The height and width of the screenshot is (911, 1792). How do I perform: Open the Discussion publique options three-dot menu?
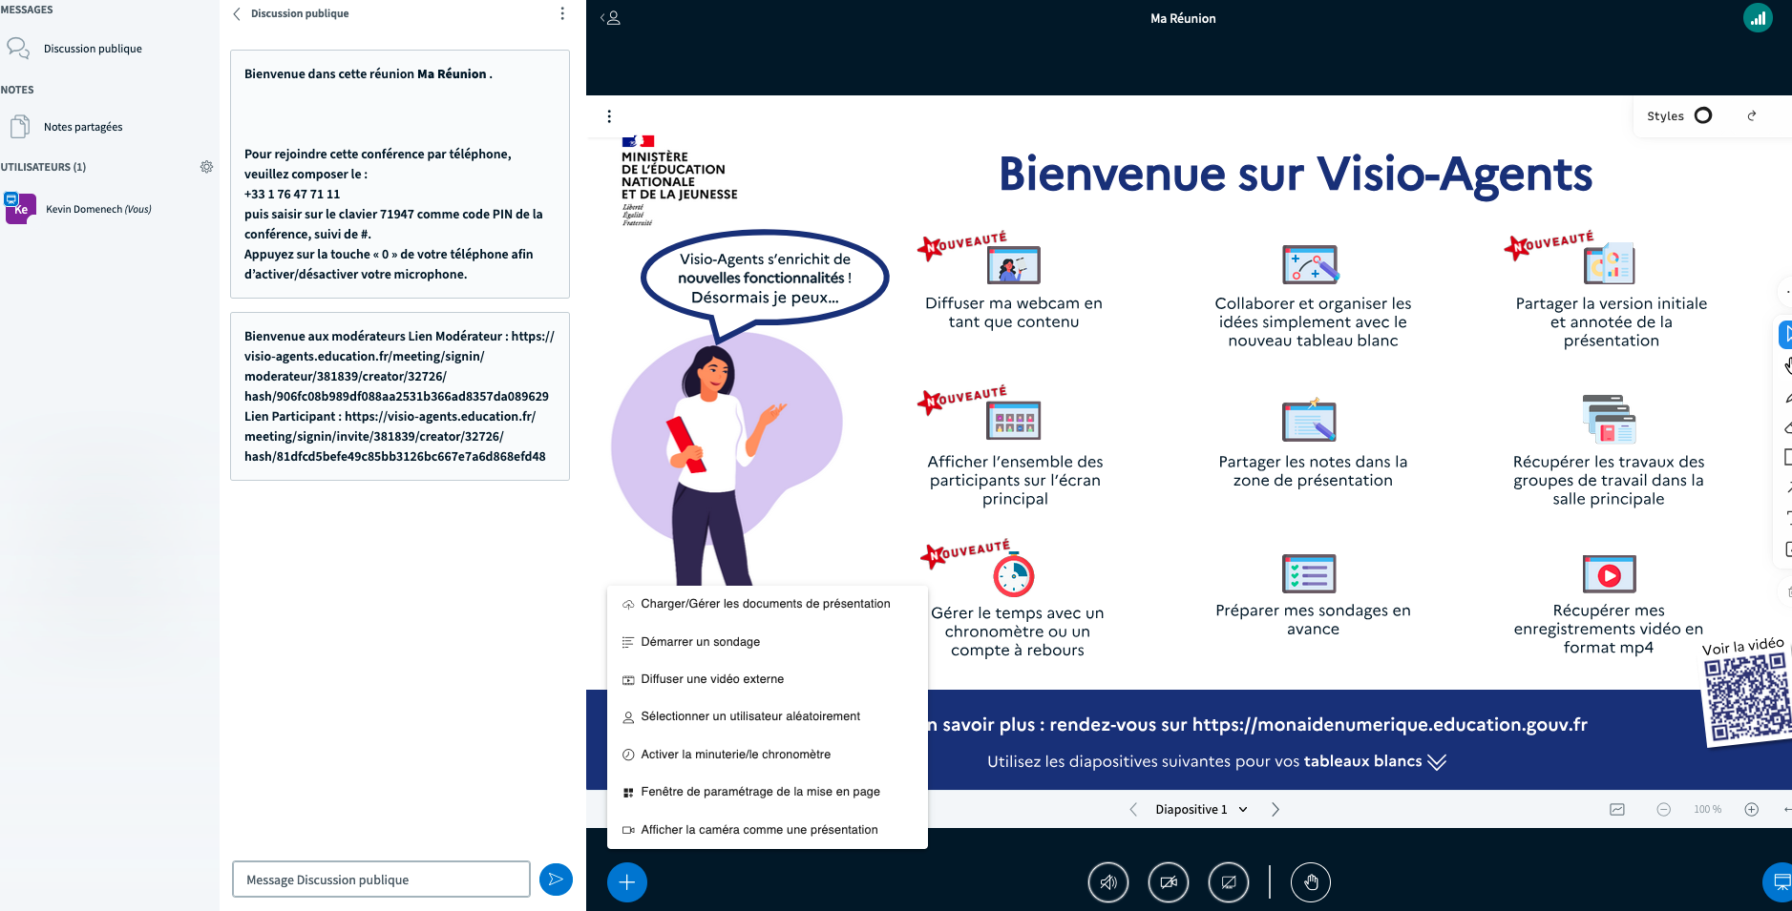[562, 13]
